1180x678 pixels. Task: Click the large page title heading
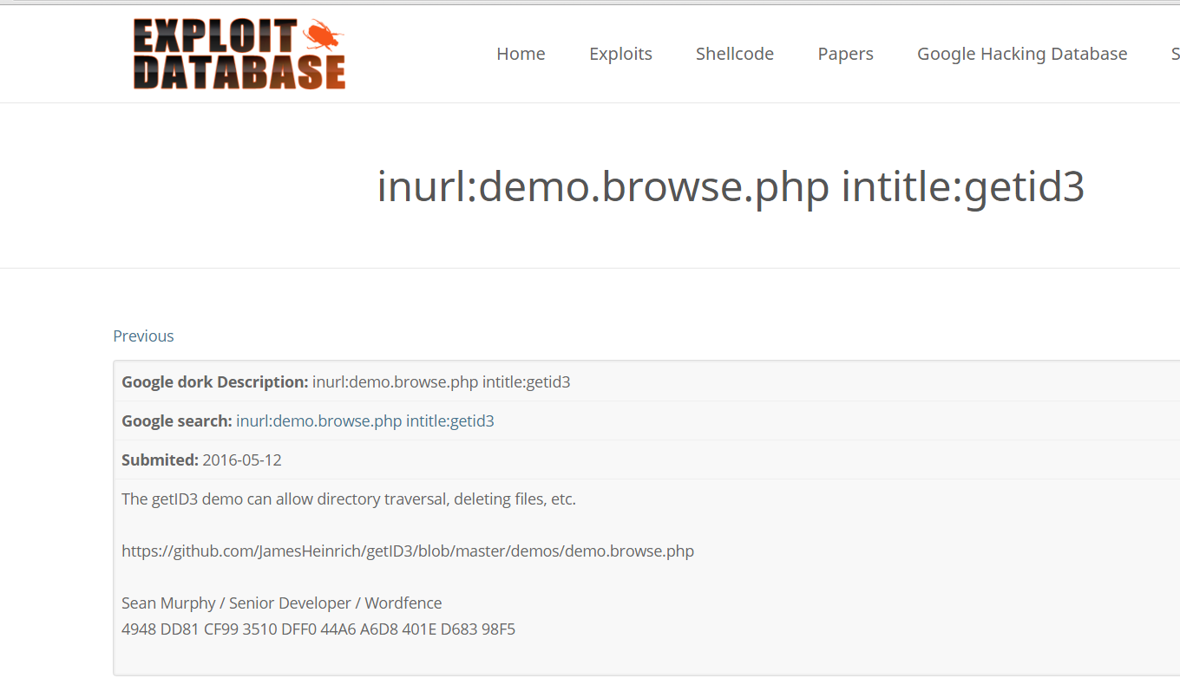pyautogui.click(x=730, y=186)
